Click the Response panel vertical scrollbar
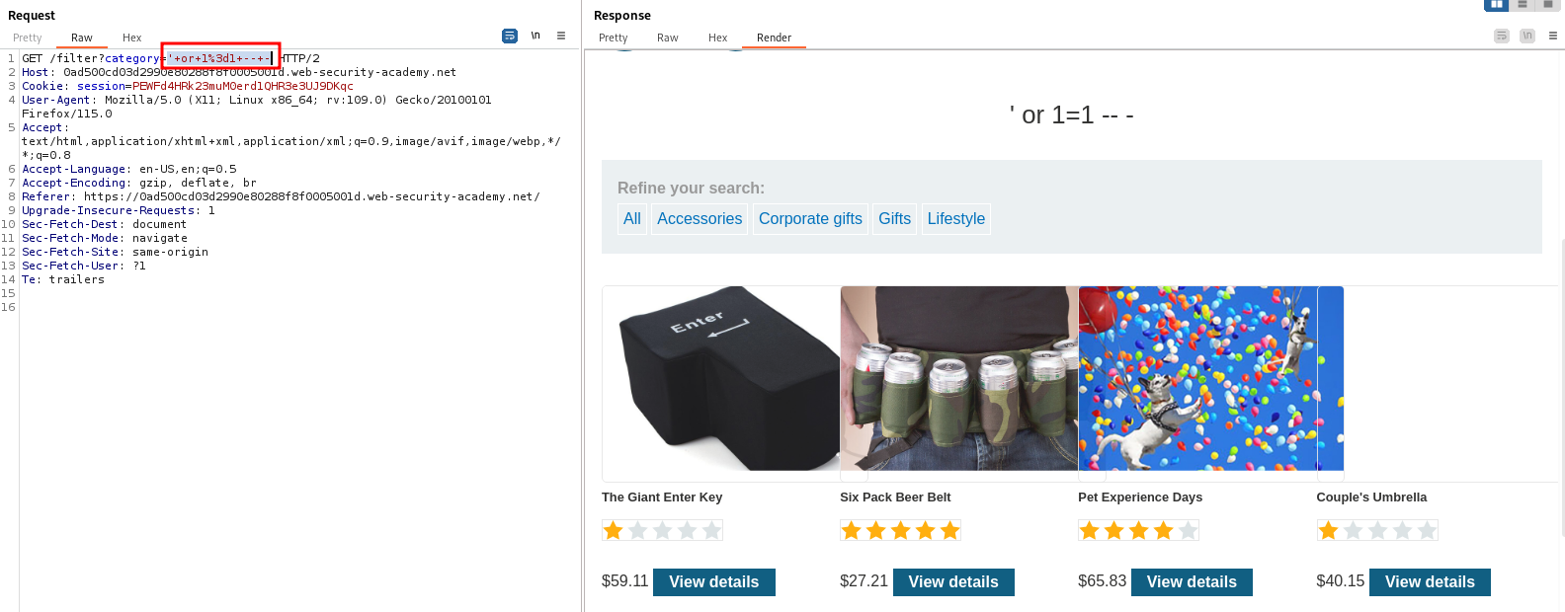1565x612 pixels. [x=1561, y=385]
